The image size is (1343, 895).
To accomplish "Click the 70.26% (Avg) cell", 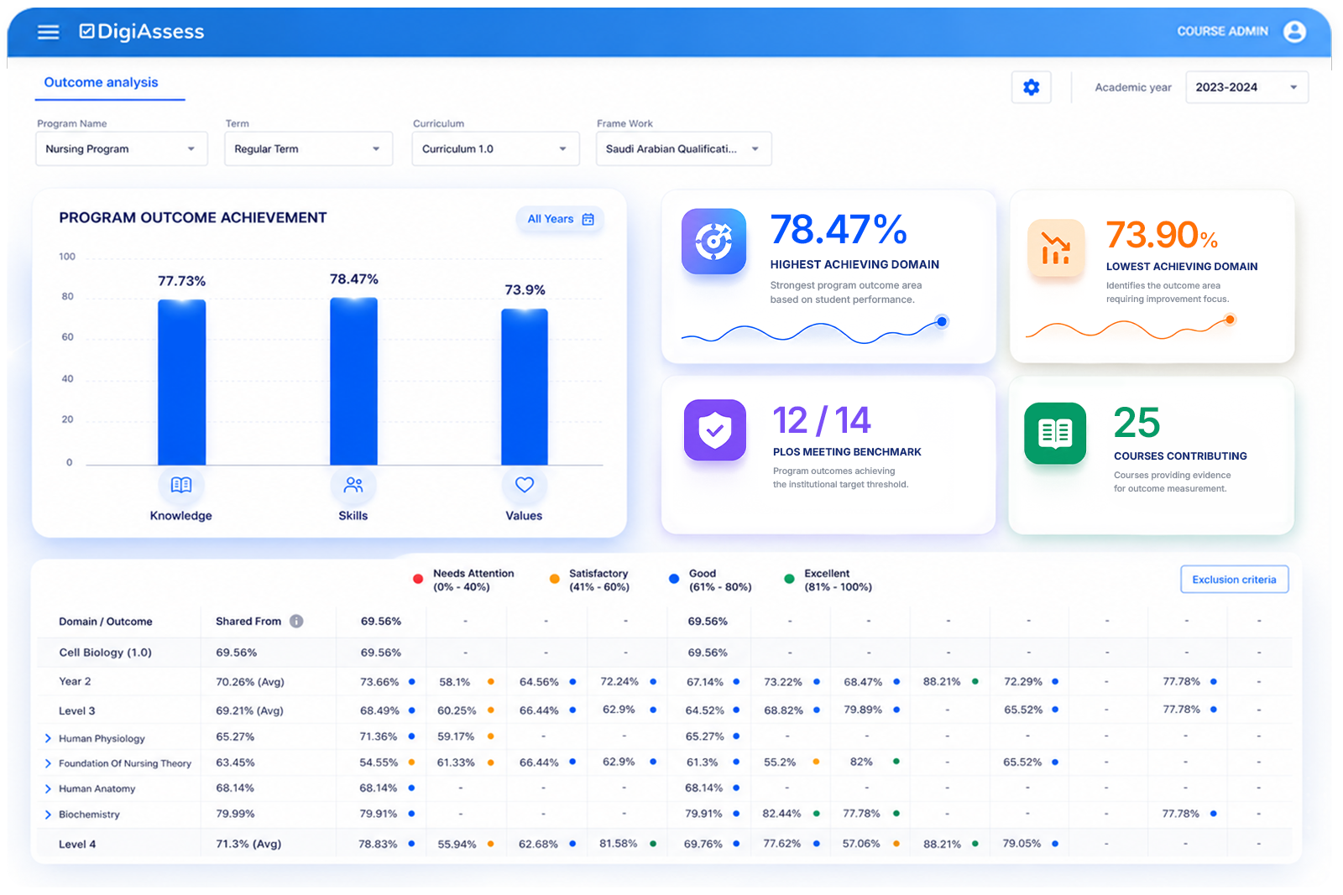I will tap(250, 682).
